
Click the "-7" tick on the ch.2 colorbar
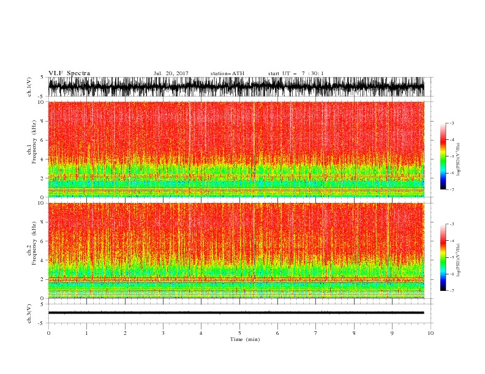click(451, 291)
